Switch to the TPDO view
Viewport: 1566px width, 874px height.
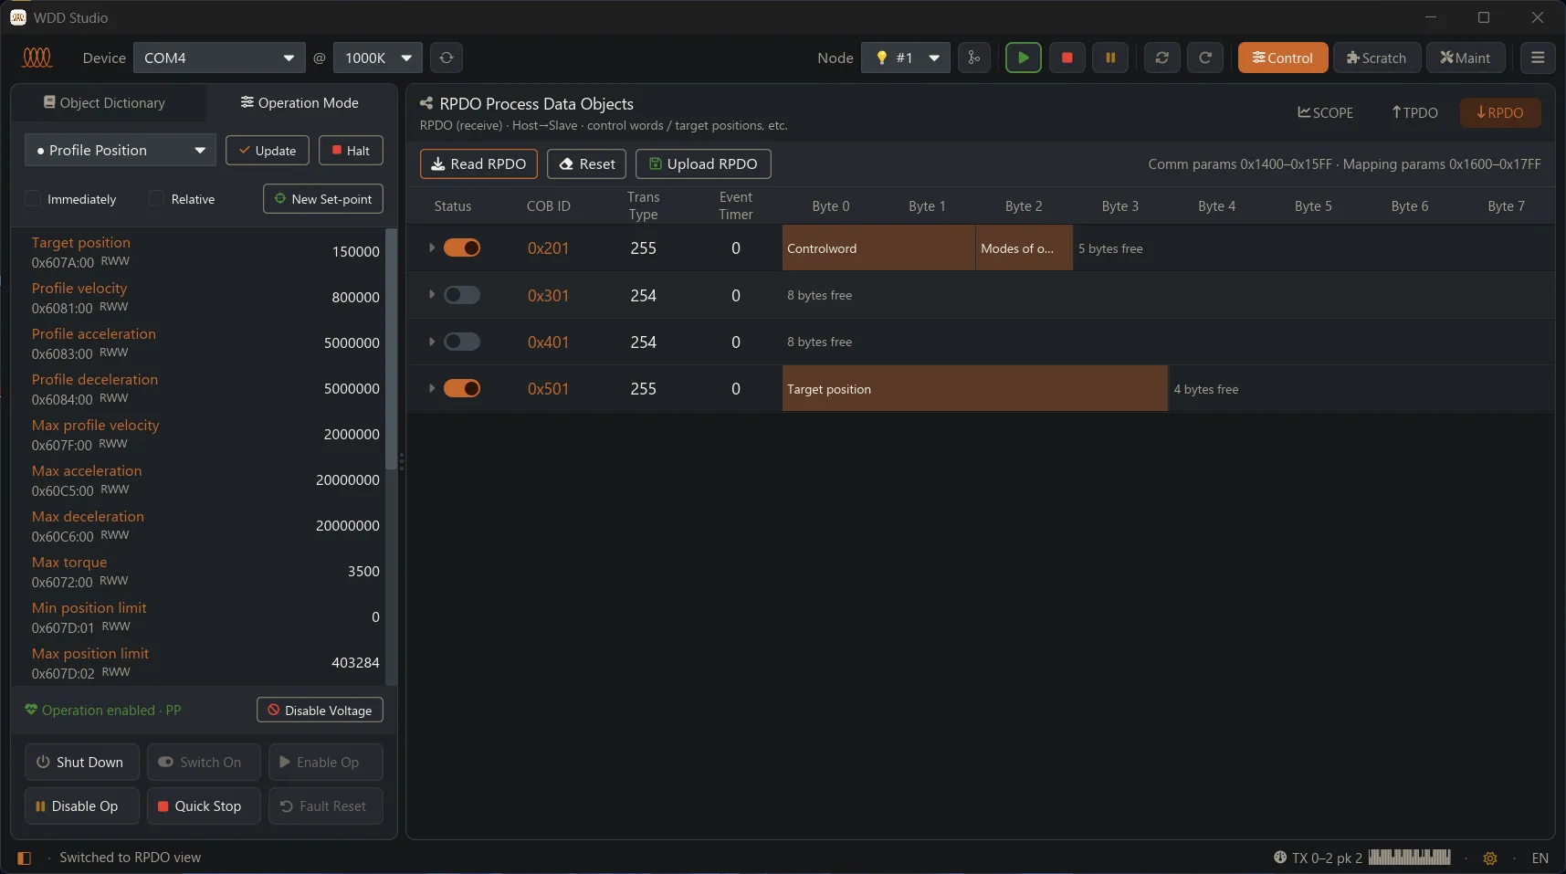1414,112
